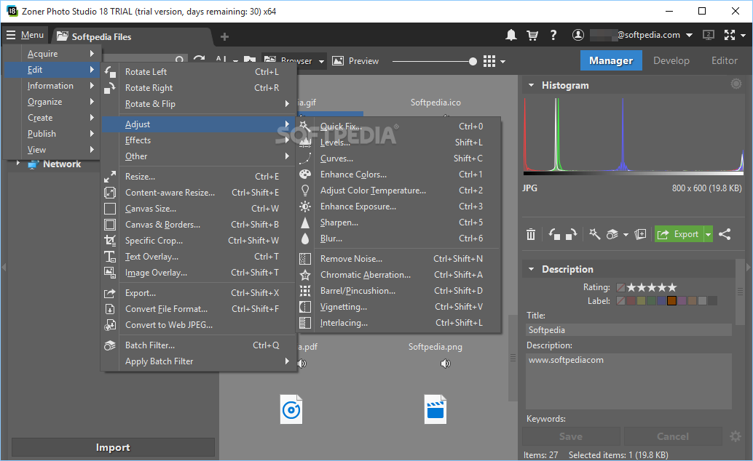Open the help question mark icon
Image resolution: width=753 pixels, height=461 pixels.
click(553, 35)
